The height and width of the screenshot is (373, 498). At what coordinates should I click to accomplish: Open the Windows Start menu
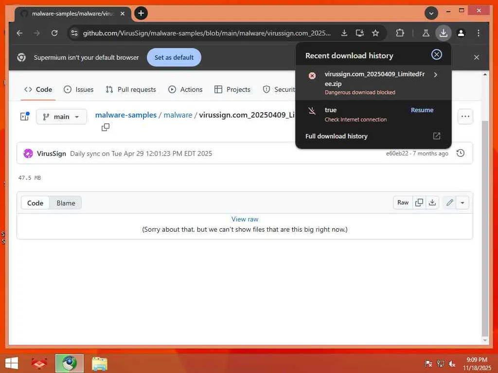coord(12,363)
